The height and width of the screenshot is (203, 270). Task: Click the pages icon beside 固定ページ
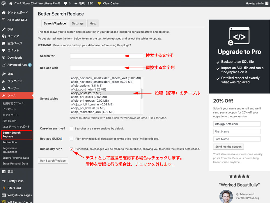[x=4, y=43]
